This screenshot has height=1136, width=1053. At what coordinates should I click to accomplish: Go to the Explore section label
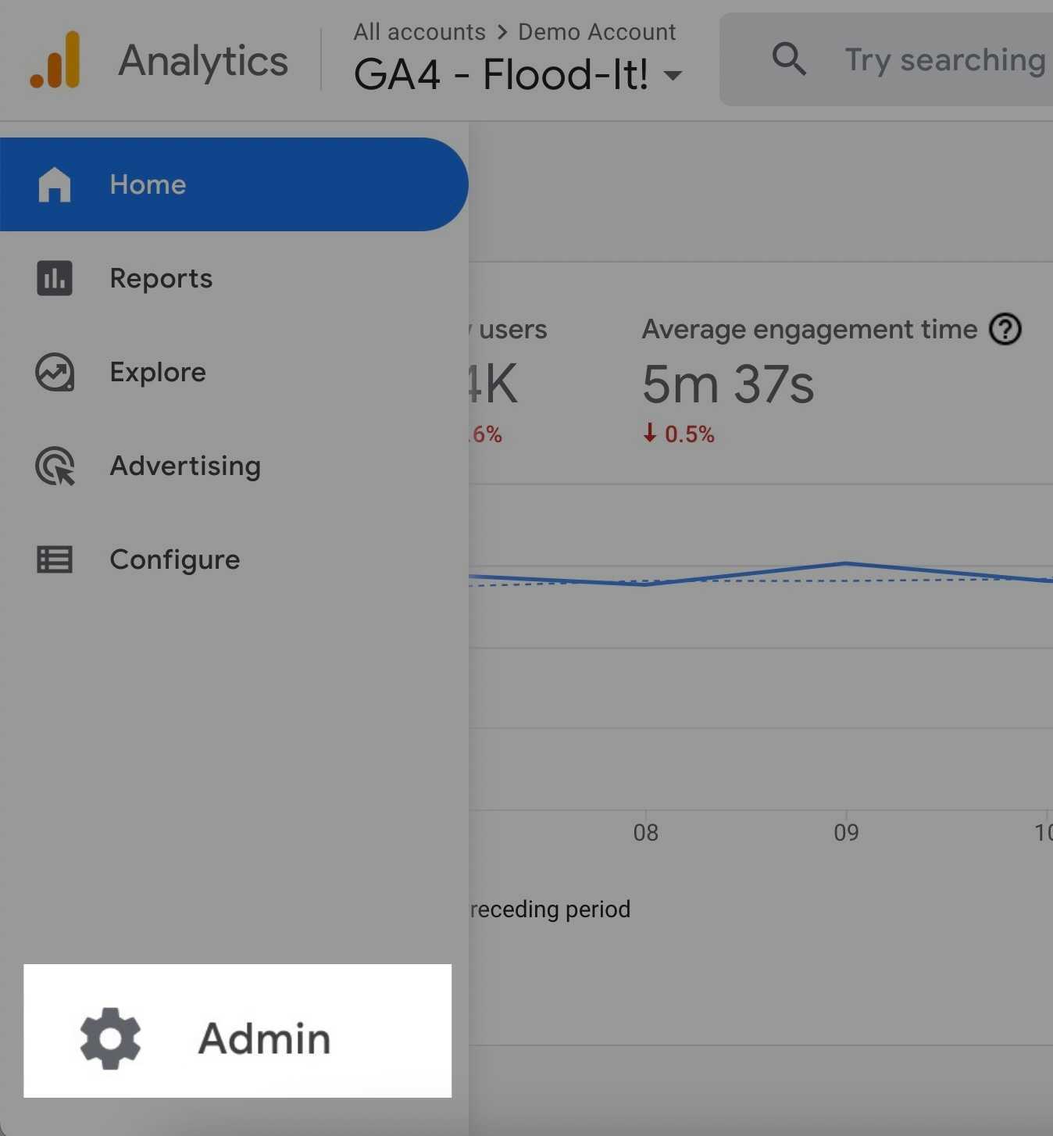pyautogui.click(x=158, y=372)
